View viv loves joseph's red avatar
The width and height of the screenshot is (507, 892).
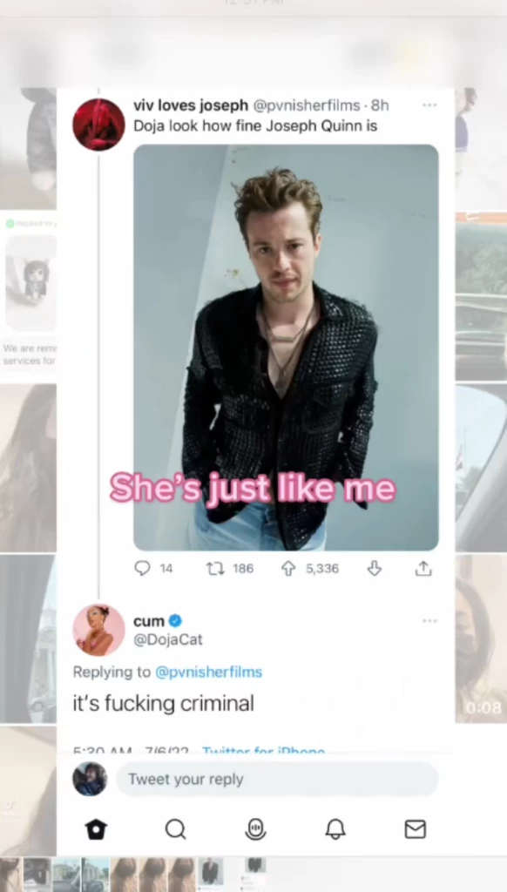98,125
